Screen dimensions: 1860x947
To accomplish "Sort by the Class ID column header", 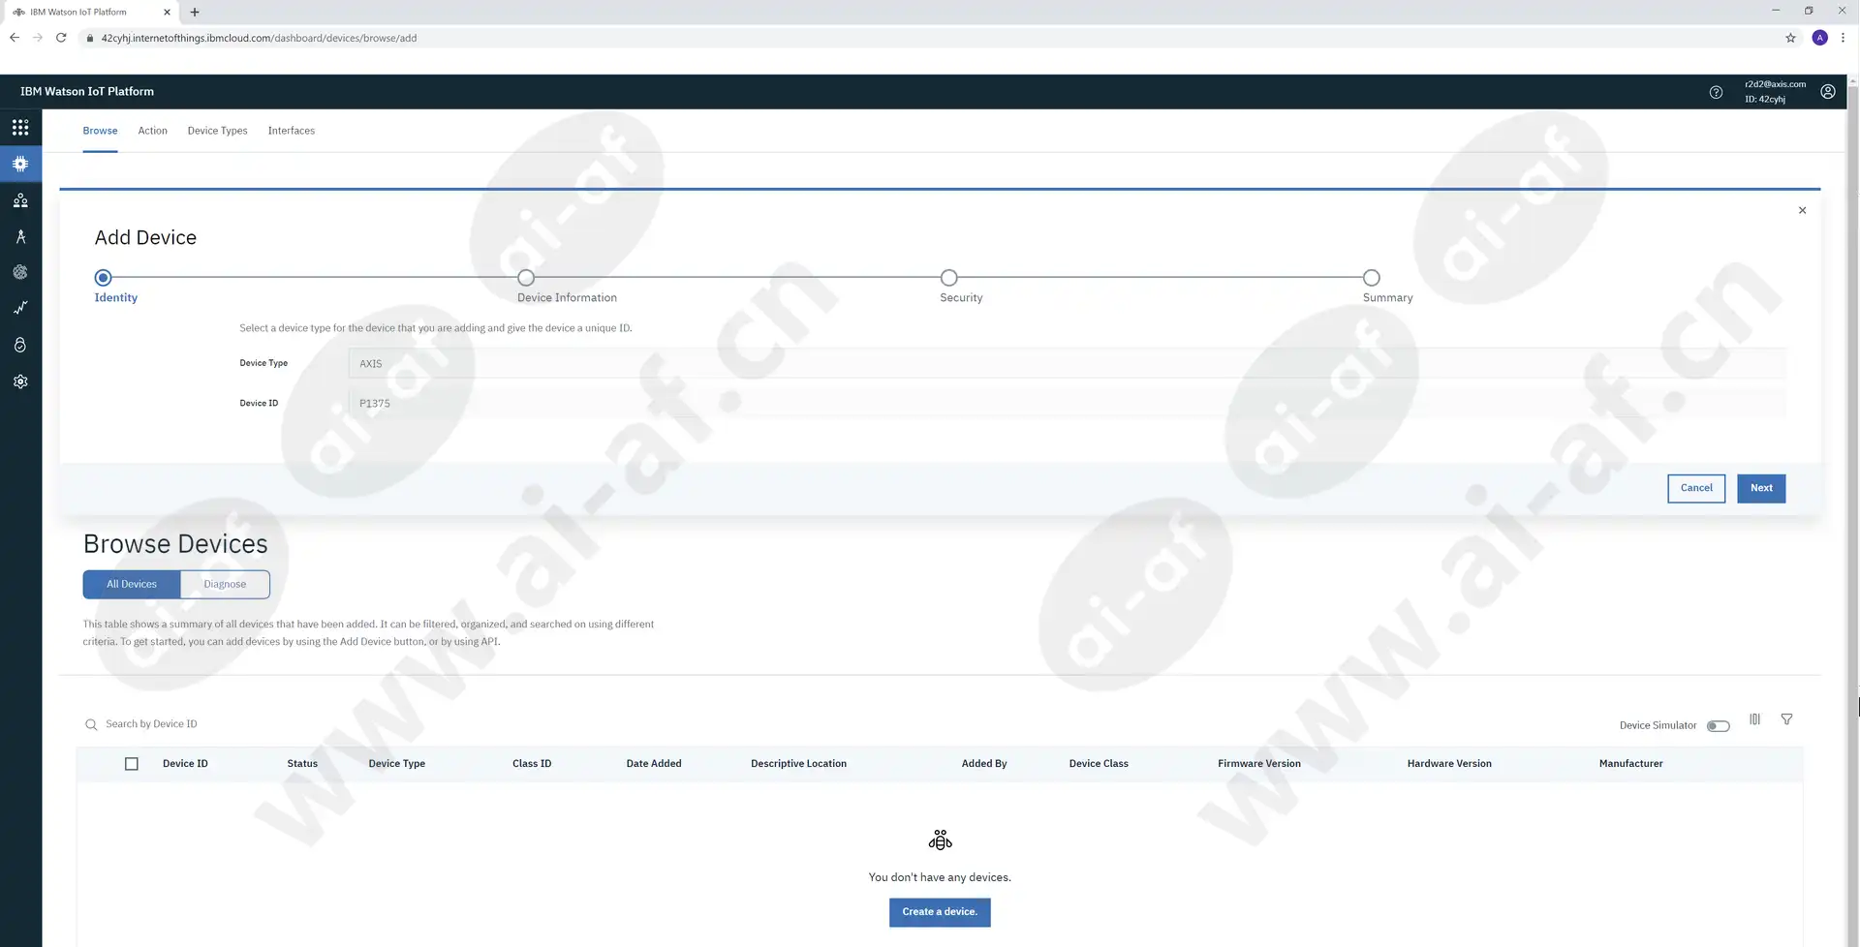I will pyautogui.click(x=532, y=764).
